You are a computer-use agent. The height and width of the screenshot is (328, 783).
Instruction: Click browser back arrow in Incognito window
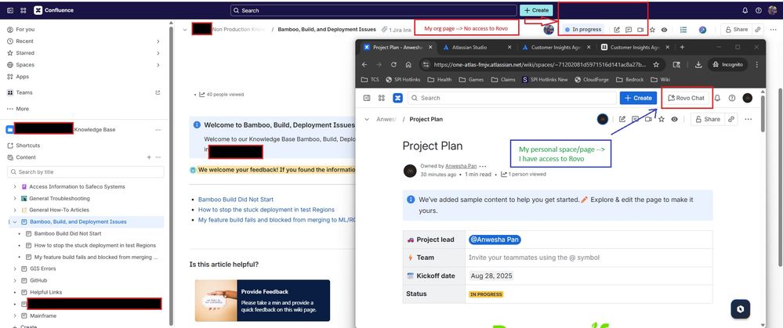pos(364,65)
